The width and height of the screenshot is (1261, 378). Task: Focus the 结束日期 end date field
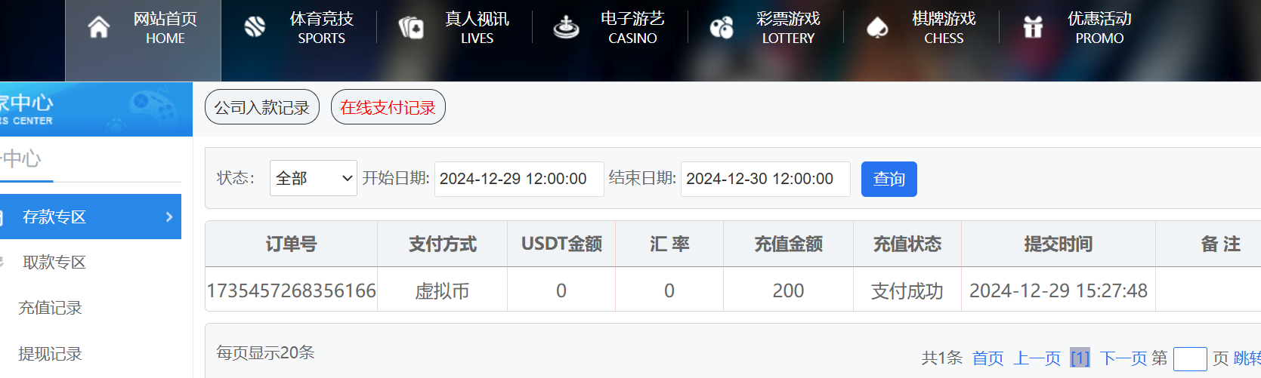click(x=765, y=179)
